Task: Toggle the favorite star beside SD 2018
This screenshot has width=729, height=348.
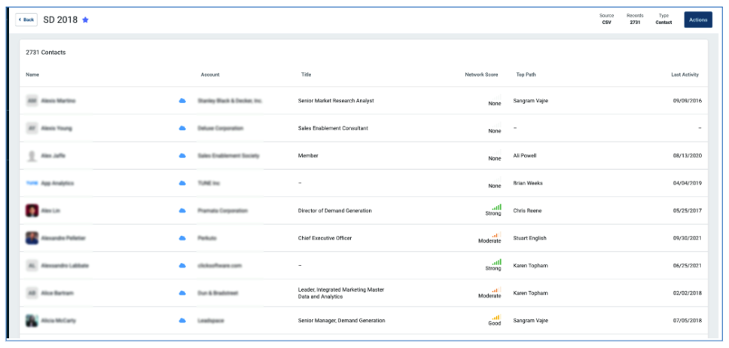Action: click(85, 20)
